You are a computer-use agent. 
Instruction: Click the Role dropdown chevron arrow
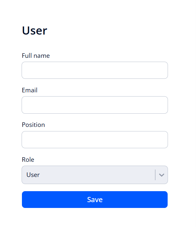coord(162,175)
